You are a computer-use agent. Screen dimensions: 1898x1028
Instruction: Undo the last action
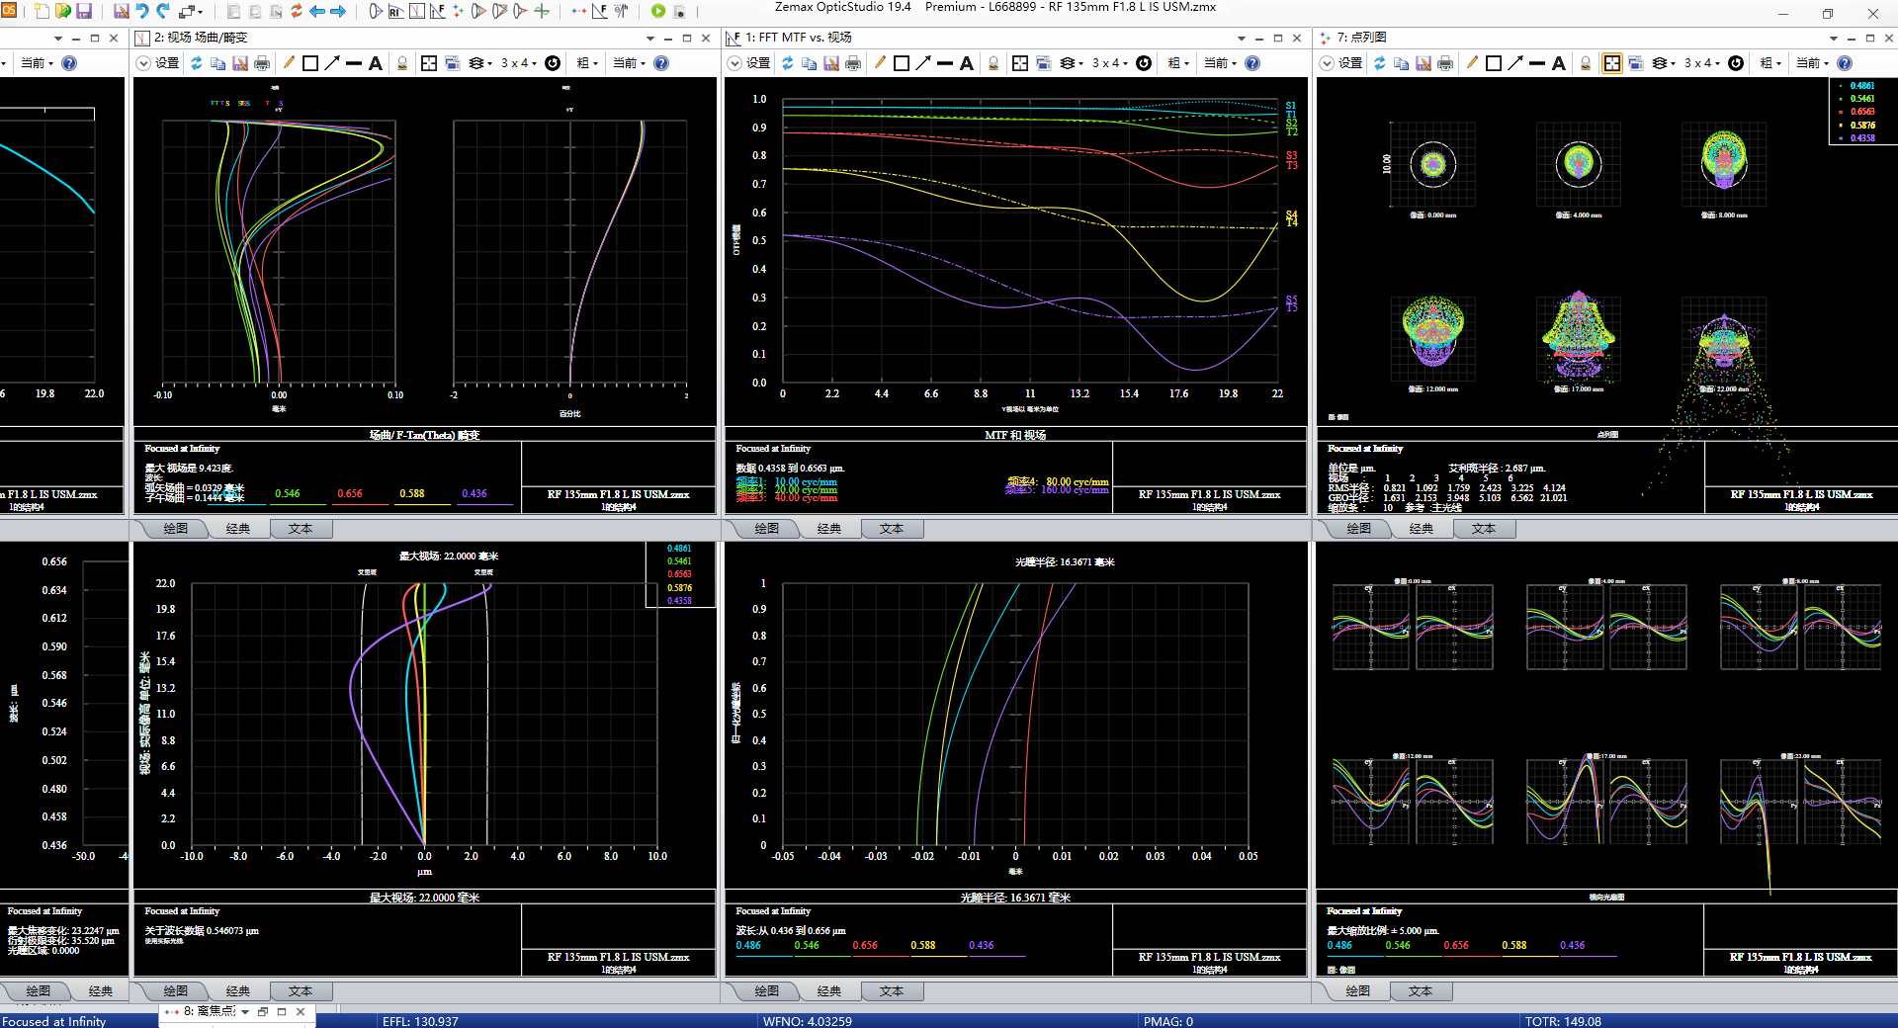coord(142,11)
